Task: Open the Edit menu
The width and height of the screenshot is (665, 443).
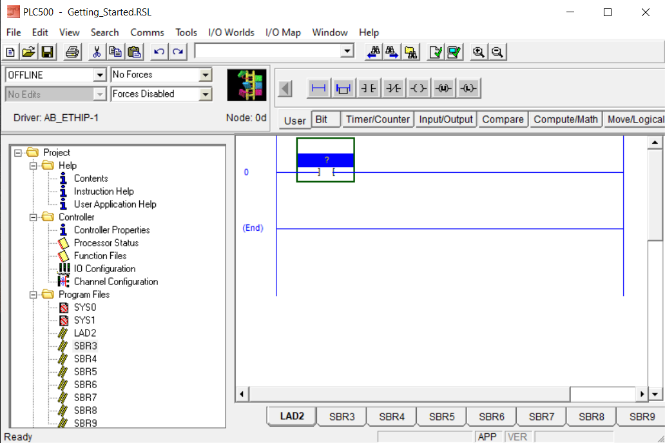Action: pos(40,32)
